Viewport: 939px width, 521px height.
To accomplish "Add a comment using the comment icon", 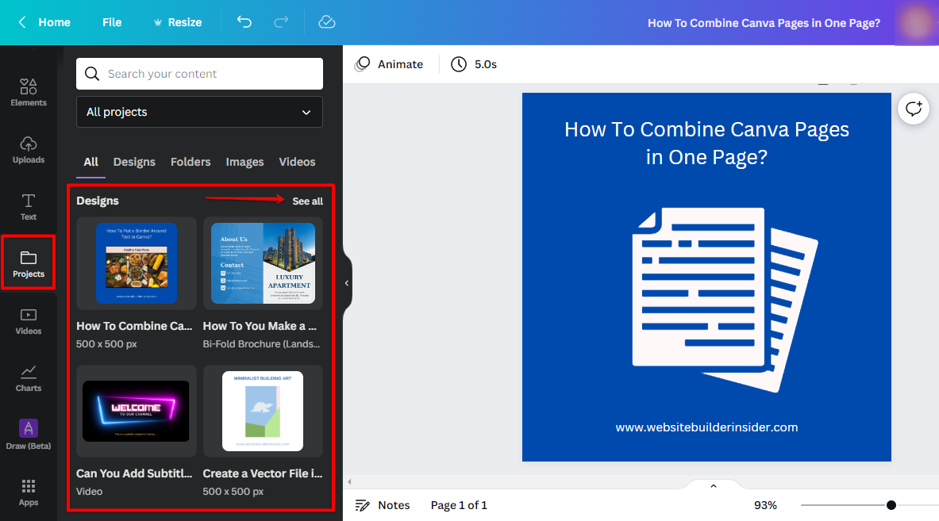I will [x=914, y=109].
